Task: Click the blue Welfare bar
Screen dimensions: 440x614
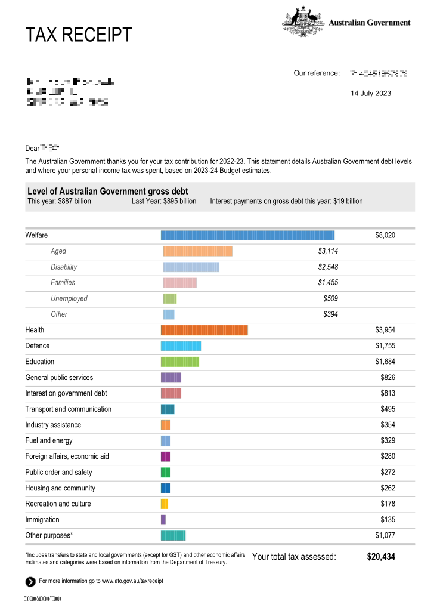Action: (247, 236)
